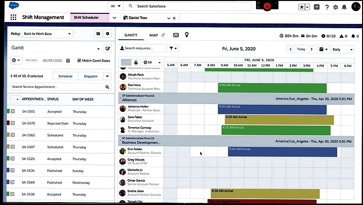Close the Daniel Tran tab
This screenshot has height=205, width=363.
(174, 18)
